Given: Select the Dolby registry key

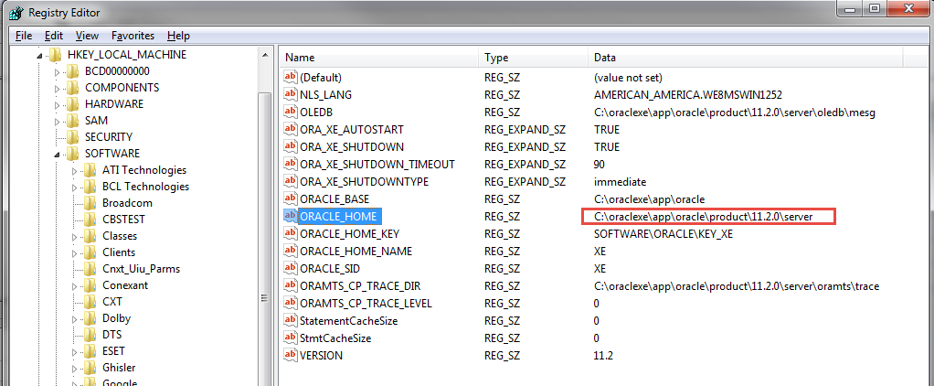Looking at the screenshot, I should [x=116, y=318].
